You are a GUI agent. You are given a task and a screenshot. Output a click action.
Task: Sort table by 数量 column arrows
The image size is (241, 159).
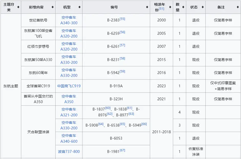[183, 7]
